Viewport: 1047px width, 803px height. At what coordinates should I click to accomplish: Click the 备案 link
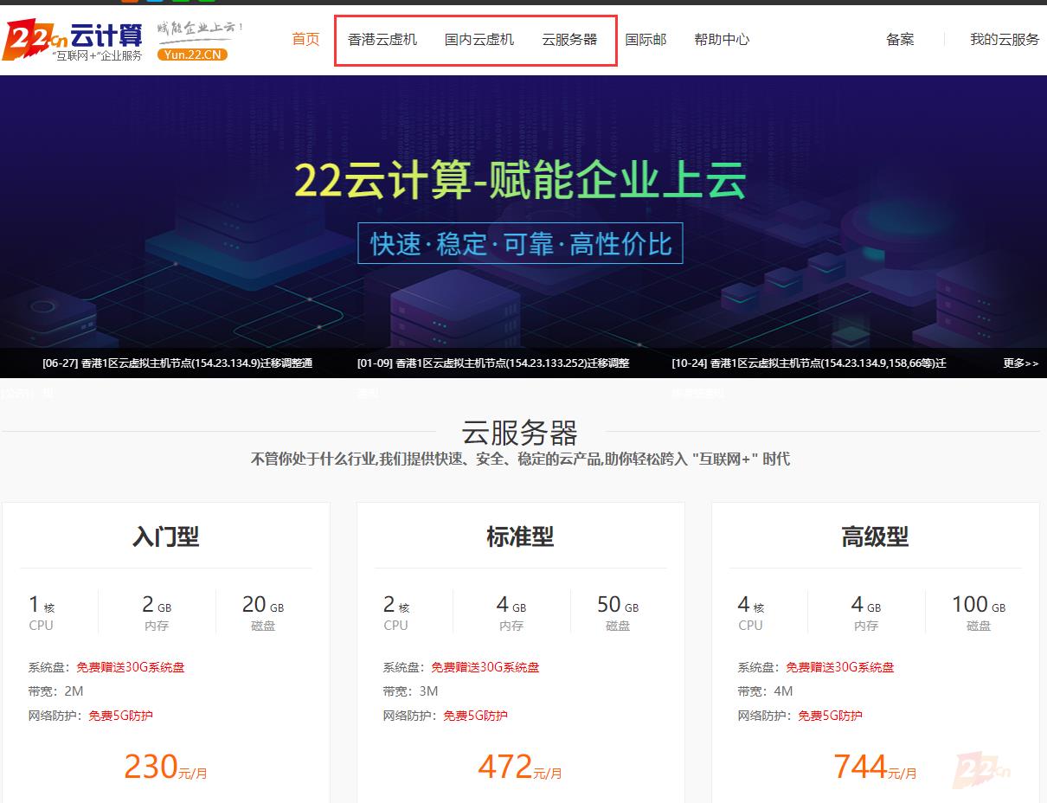click(x=900, y=39)
